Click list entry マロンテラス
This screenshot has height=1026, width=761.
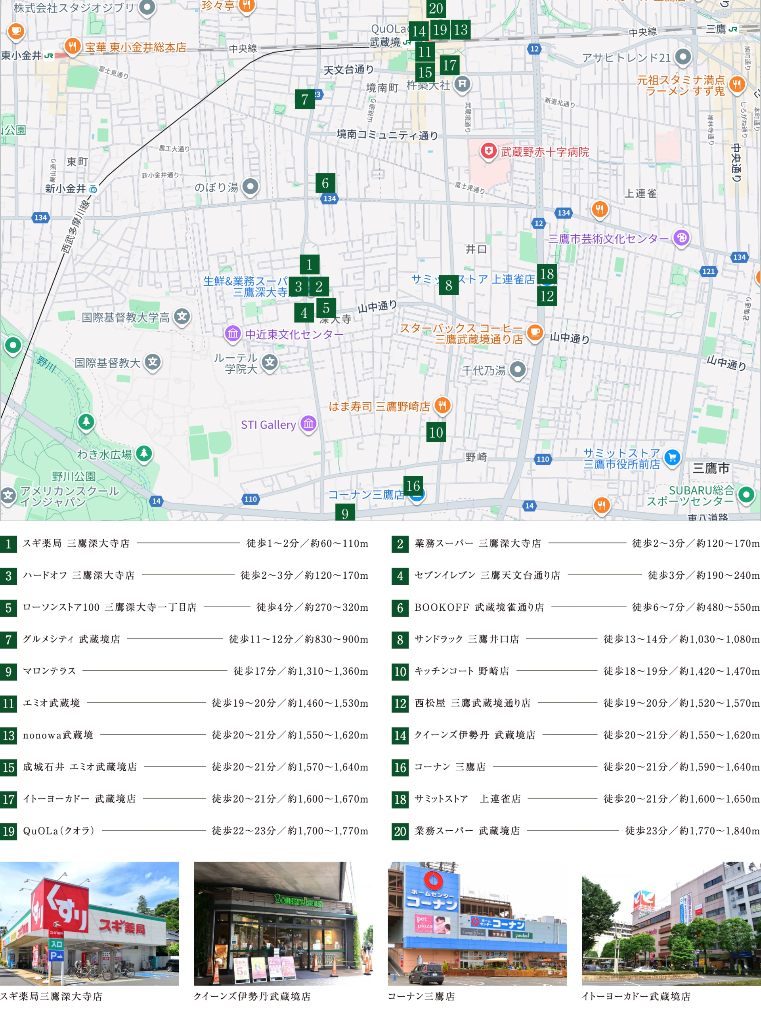click(x=184, y=671)
